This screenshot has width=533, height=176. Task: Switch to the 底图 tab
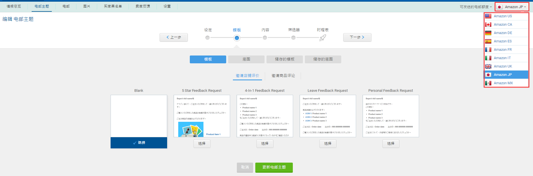(x=246, y=59)
